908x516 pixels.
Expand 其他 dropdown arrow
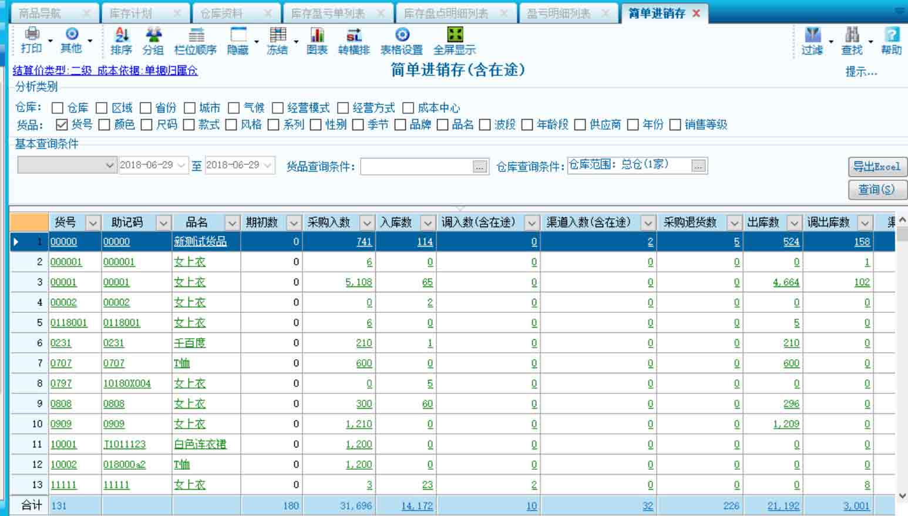pyautogui.click(x=90, y=41)
